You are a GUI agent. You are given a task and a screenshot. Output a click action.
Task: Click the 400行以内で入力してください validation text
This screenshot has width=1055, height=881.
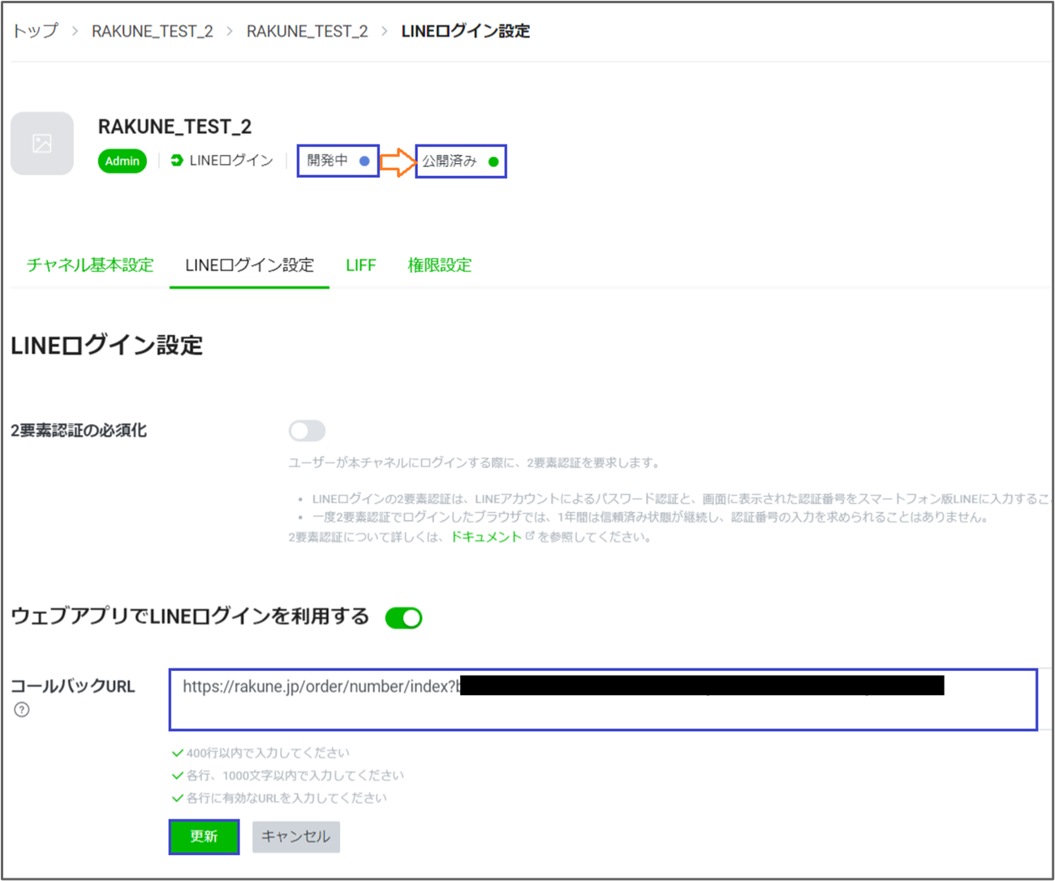[268, 753]
